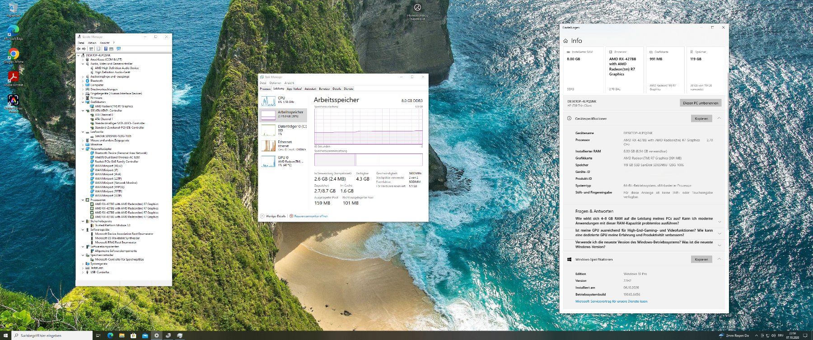The image size is (813, 340).
Task: Open the Windows Start button
Action: [5, 335]
